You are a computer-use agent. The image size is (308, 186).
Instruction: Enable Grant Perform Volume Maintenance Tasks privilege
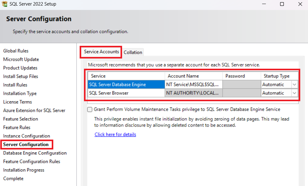pyautogui.click(x=90, y=109)
